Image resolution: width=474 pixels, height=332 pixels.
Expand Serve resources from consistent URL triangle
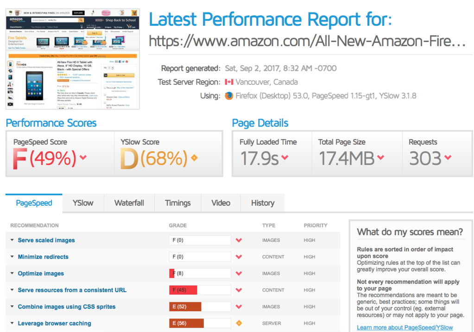tap(12, 290)
